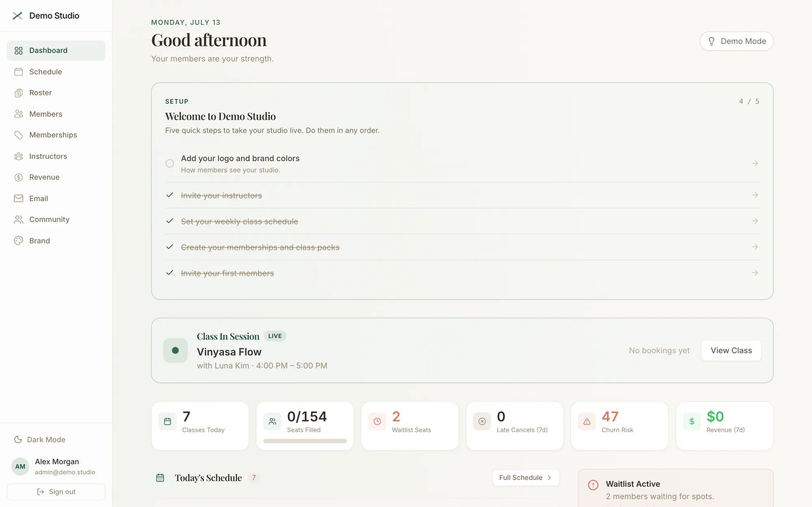
Task: Toggle Demo Mode
Action: (736, 41)
